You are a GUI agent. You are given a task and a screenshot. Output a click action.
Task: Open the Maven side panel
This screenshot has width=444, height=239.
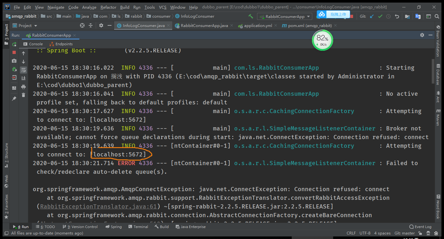point(438,118)
